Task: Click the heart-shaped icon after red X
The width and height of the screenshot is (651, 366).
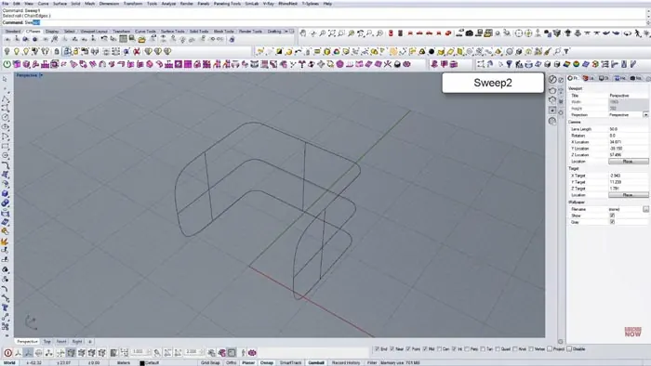Action: tap(148, 51)
